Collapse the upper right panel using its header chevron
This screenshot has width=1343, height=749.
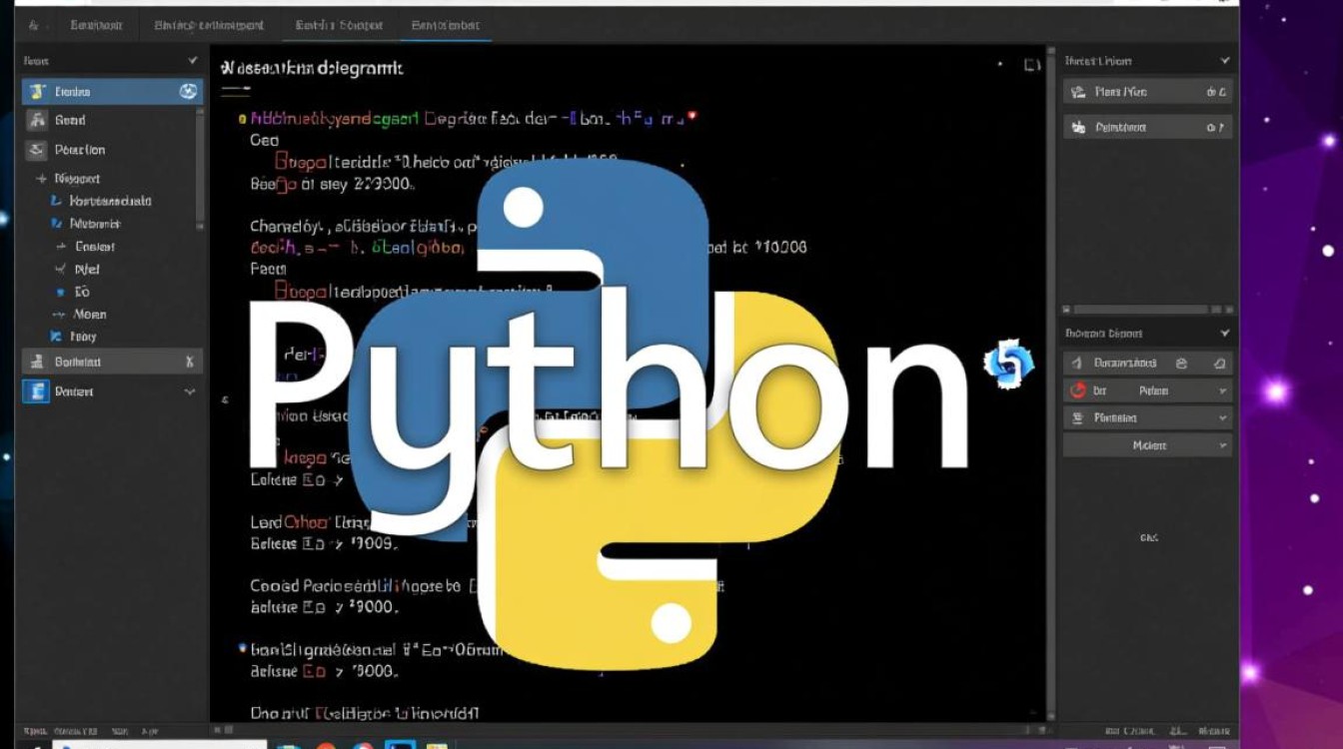[x=1225, y=61]
